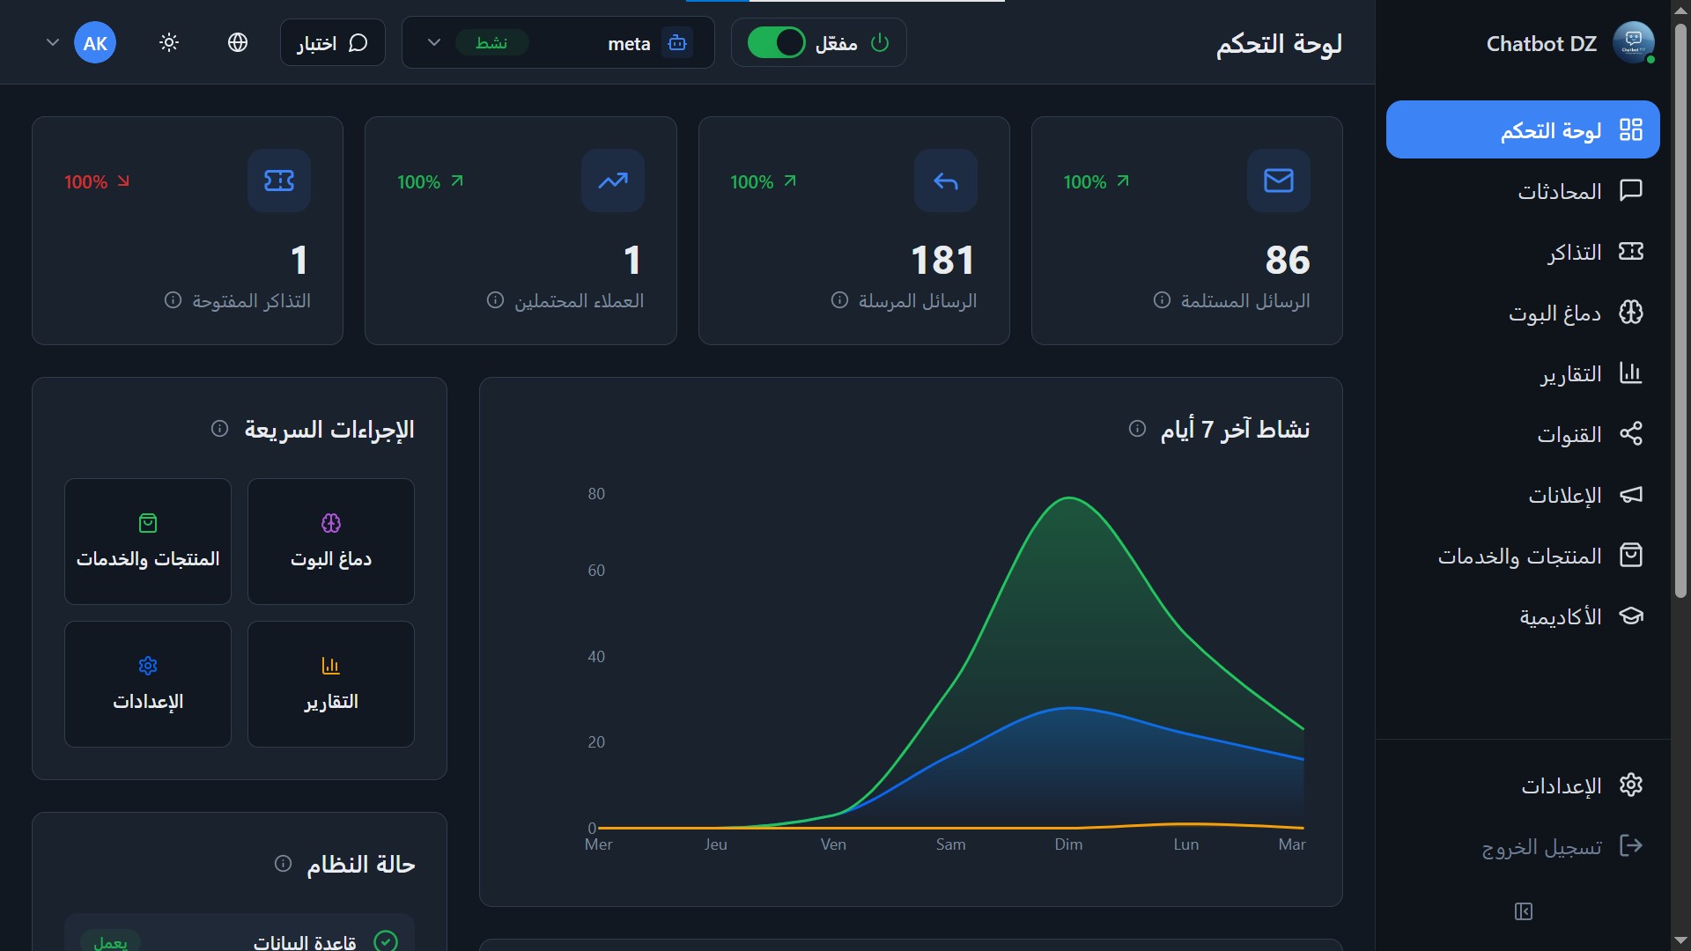Open المنتجات والخدمات quick action
The width and height of the screenshot is (1691, 951).
pyautogui.click(x=147, y=541)
